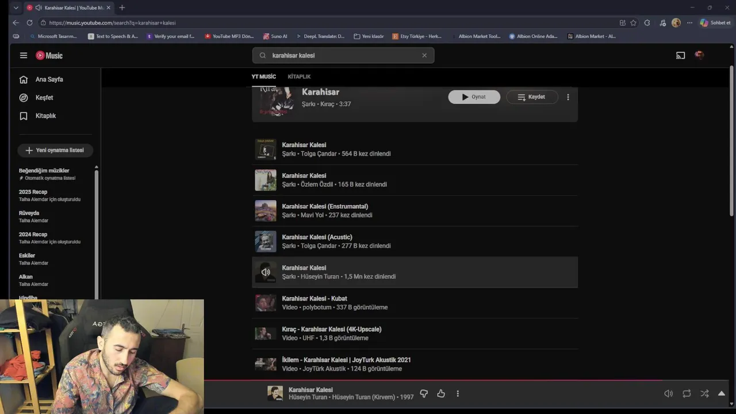Screen dimensions: 736x414
Task: Click the Kıraç Karahisar album thumbnail
Action: coord(277,101)
